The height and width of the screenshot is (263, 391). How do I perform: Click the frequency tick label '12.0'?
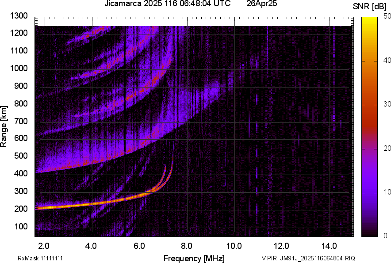pyautogui.click(x=281, y=246)
